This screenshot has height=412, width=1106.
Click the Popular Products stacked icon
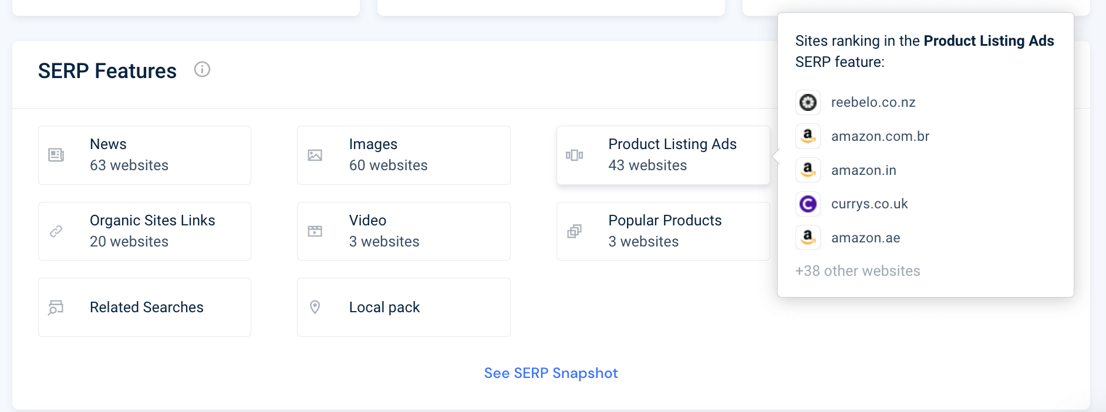(574, 231)
